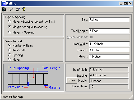The height and width of the screenshot is (100, 134).
Task: Maximize the Railing window
Action: (125, 3)
